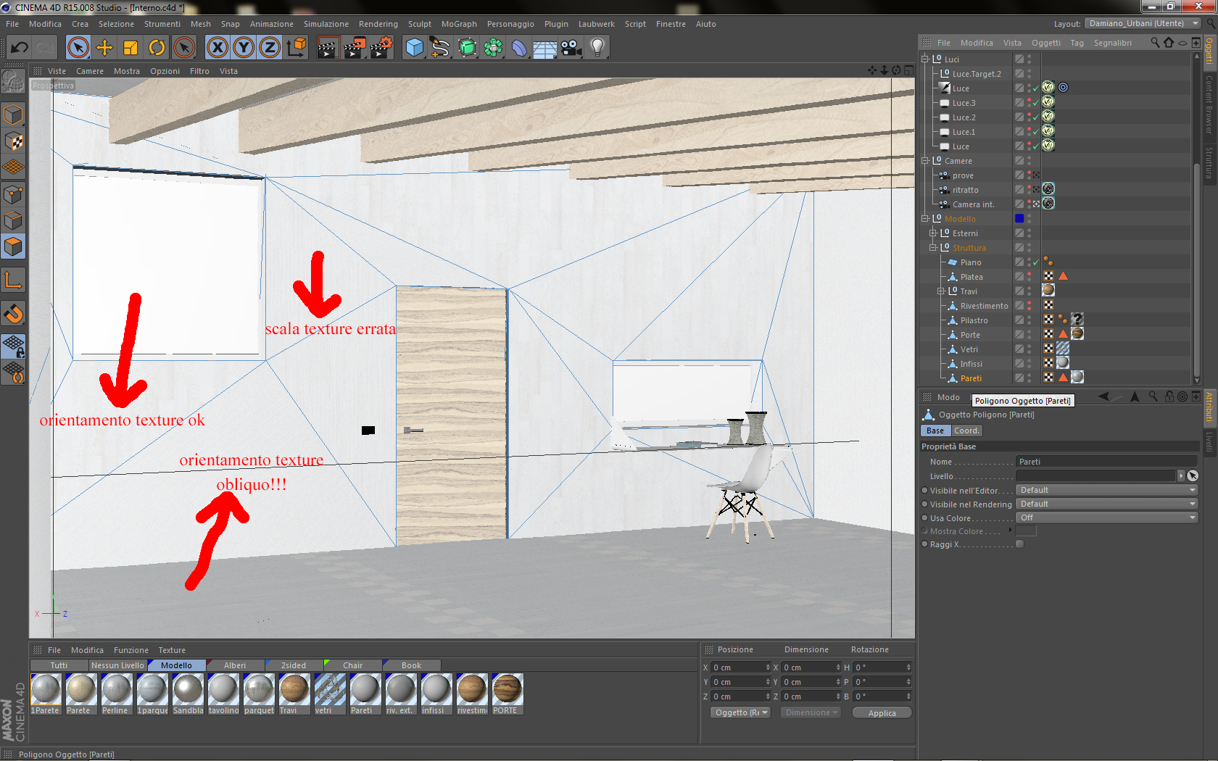The height and width of the screenshot is (761, 1218).
Task: Open the Layout dropdown
Action: pyautogui.click(x=1143, y=23)
